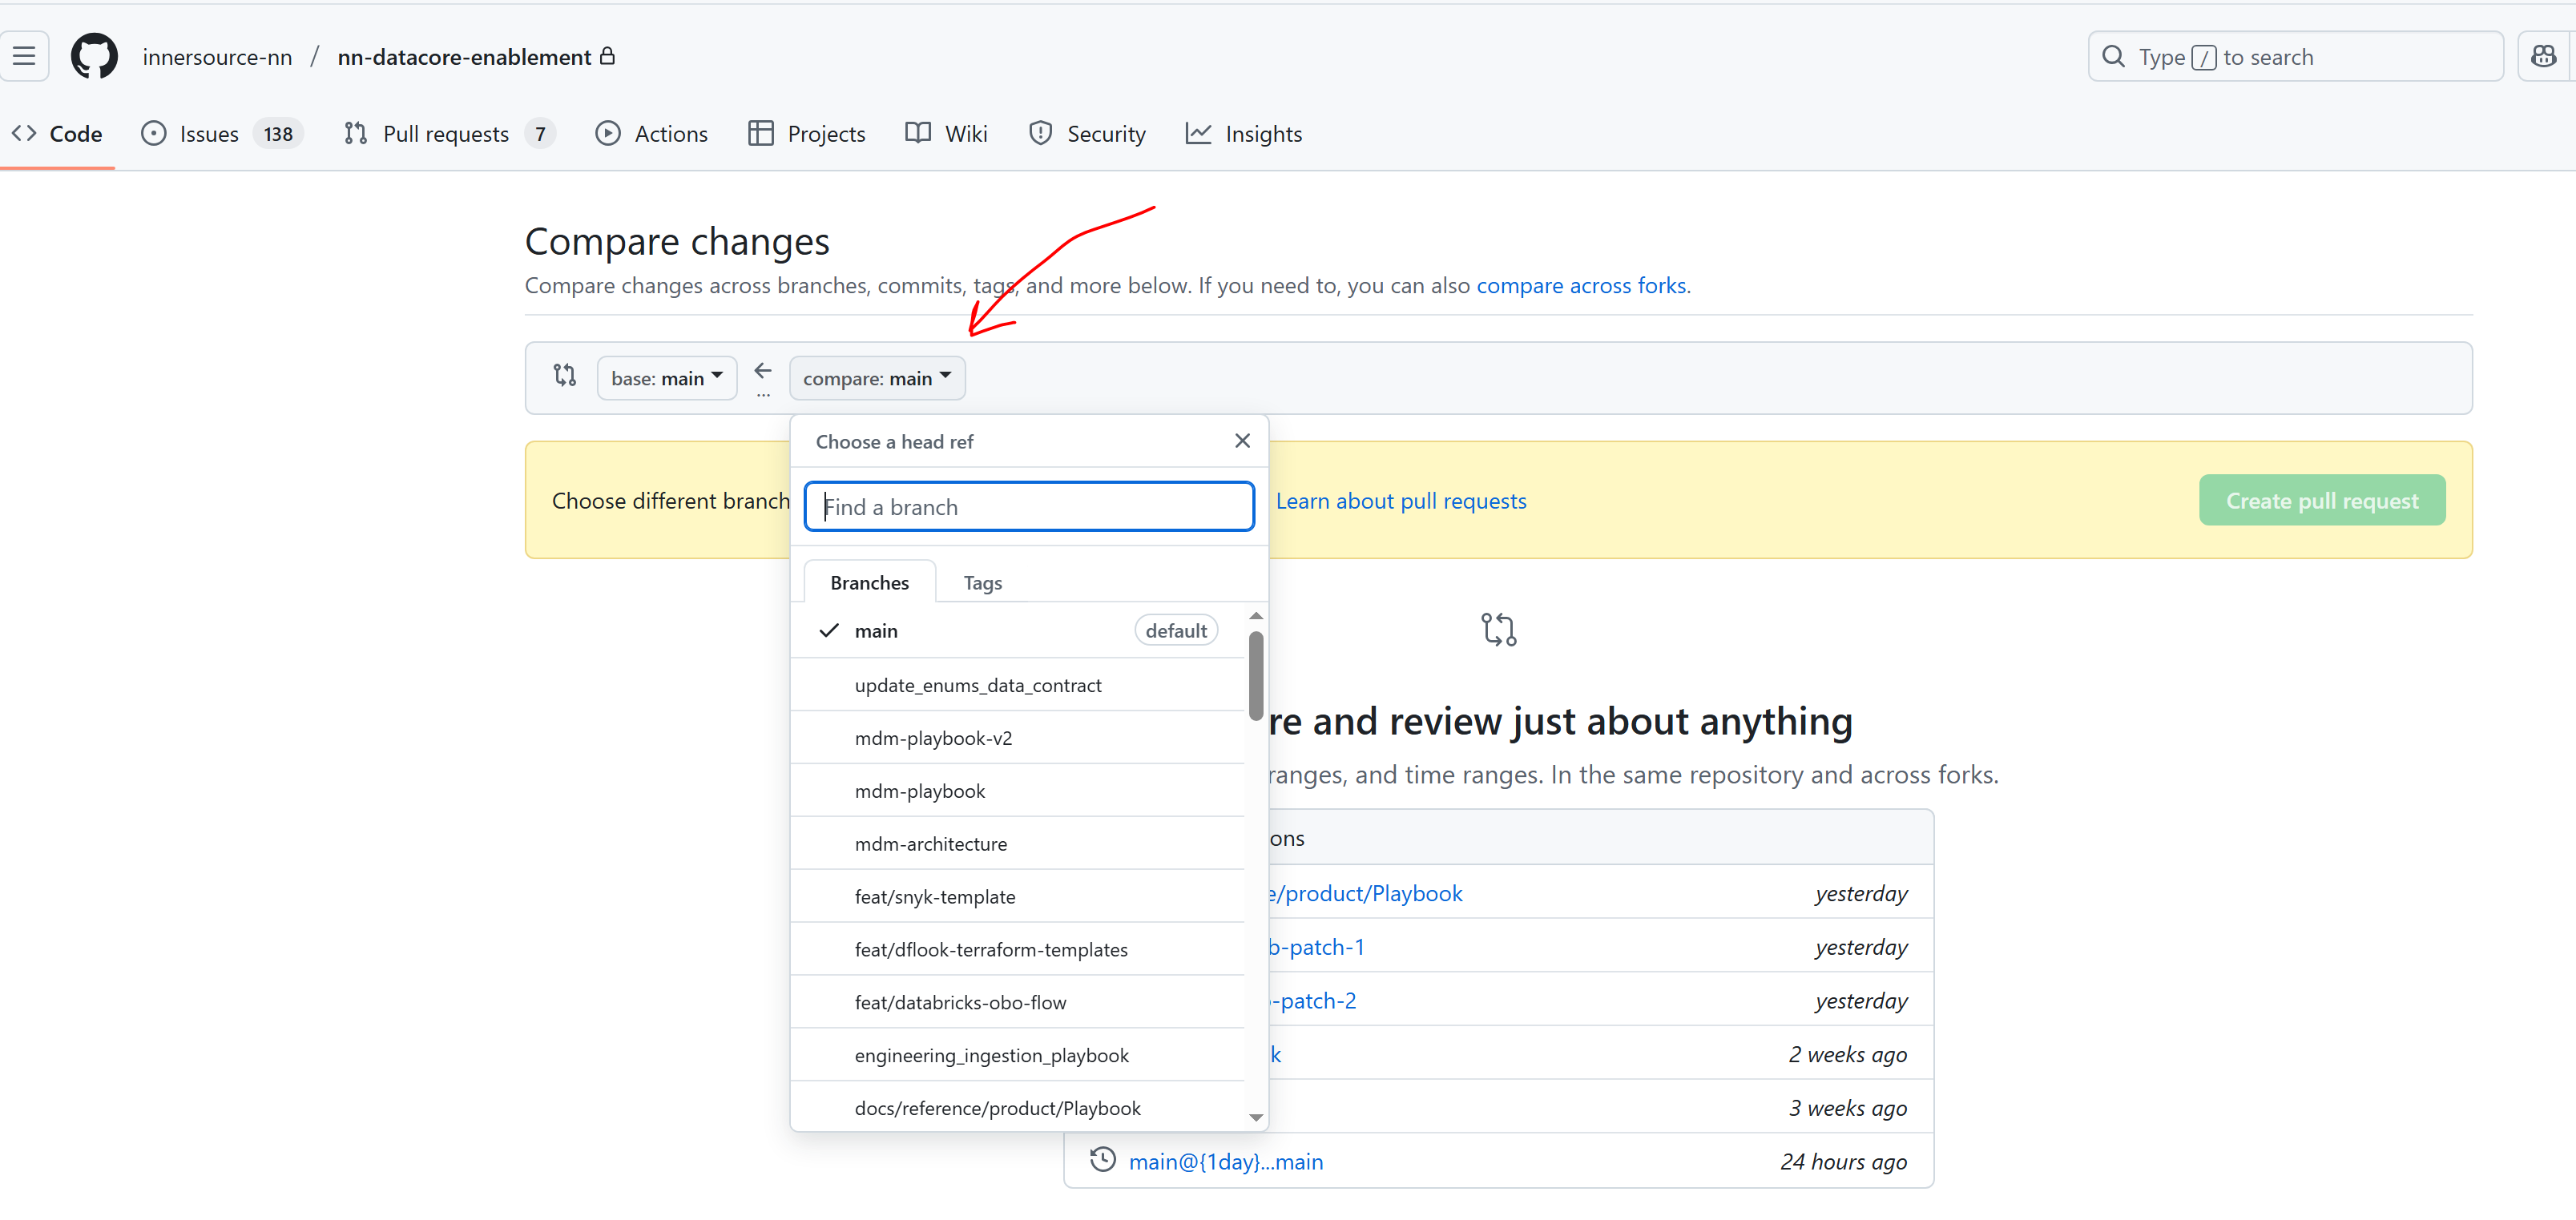This screenshot has height=1220, width=2576.
Task: Expand the base: main dropdown
Action: [x=667, y=378]
